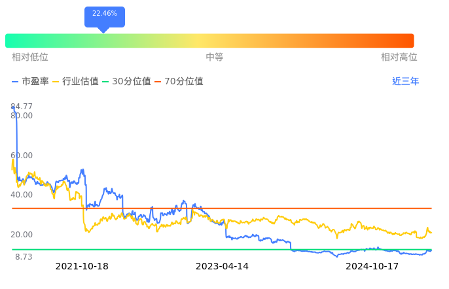Click the green-to-orange valuation gradient bar
Viewport: 449px width, 289px height.
pyautogui.click(x=209, y=41)
